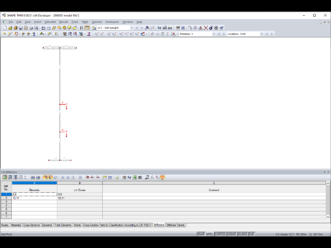The height and width of the screenshot is (248, 331).
Task: Expand the dropdown arrow beside the polyline tool
Action: [x=20, y=34]
